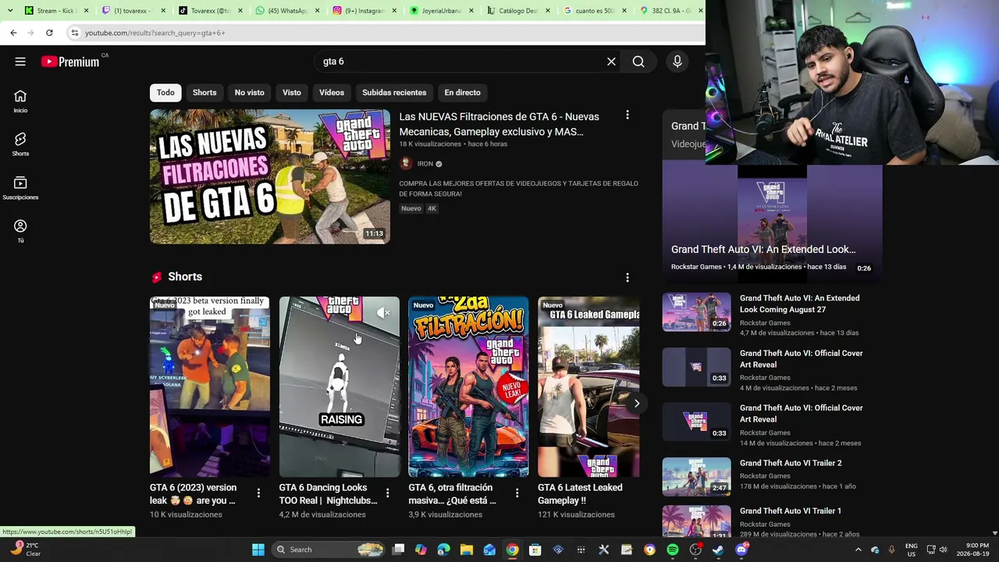Click the Chrome address bar URL
This screenshot has height=562, width=999.
coord(155,33)
